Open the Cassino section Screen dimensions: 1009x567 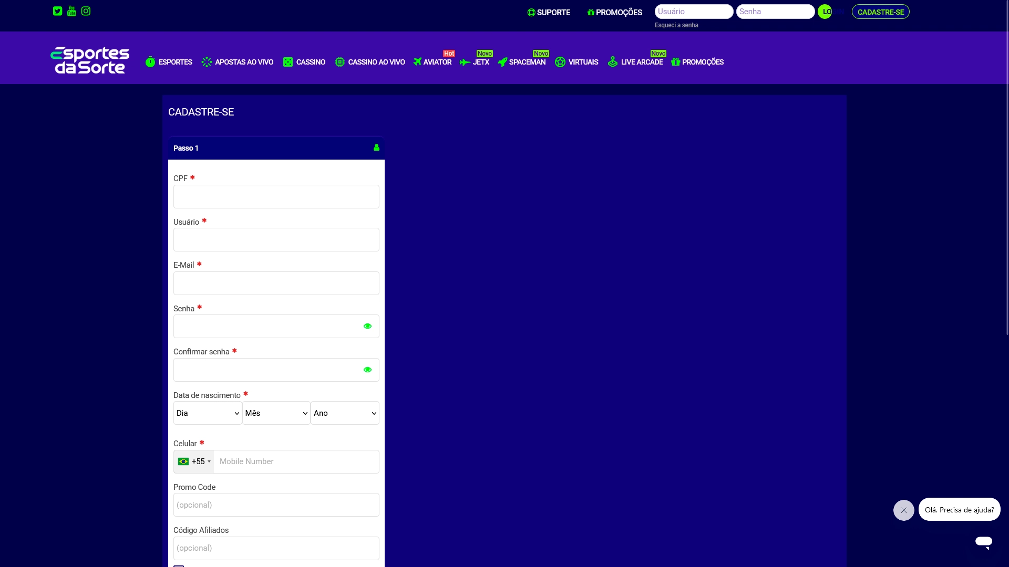point(304,62)
